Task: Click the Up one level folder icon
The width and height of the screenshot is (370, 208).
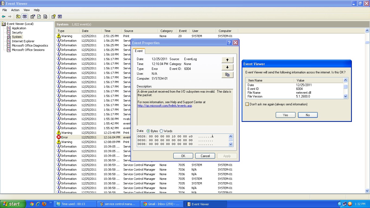Action: [18, 17]
